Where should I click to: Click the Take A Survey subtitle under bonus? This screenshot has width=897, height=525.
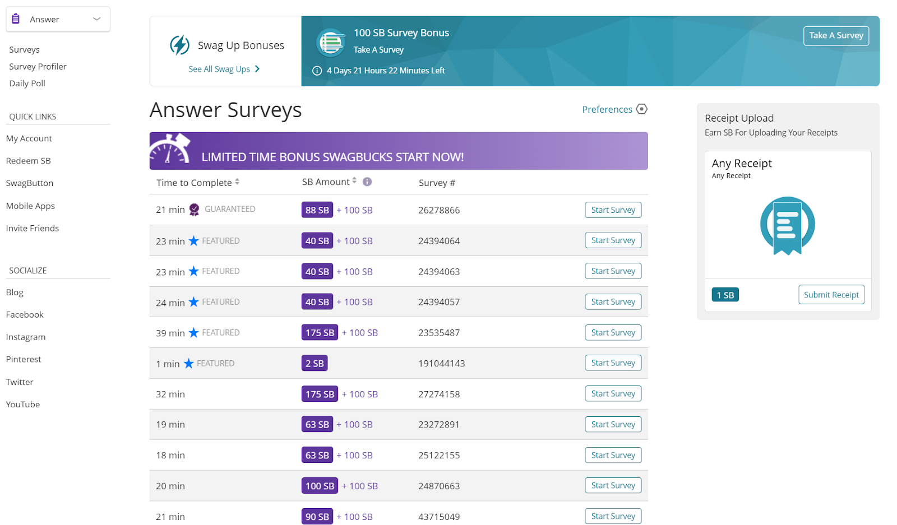tap(378, 50)
